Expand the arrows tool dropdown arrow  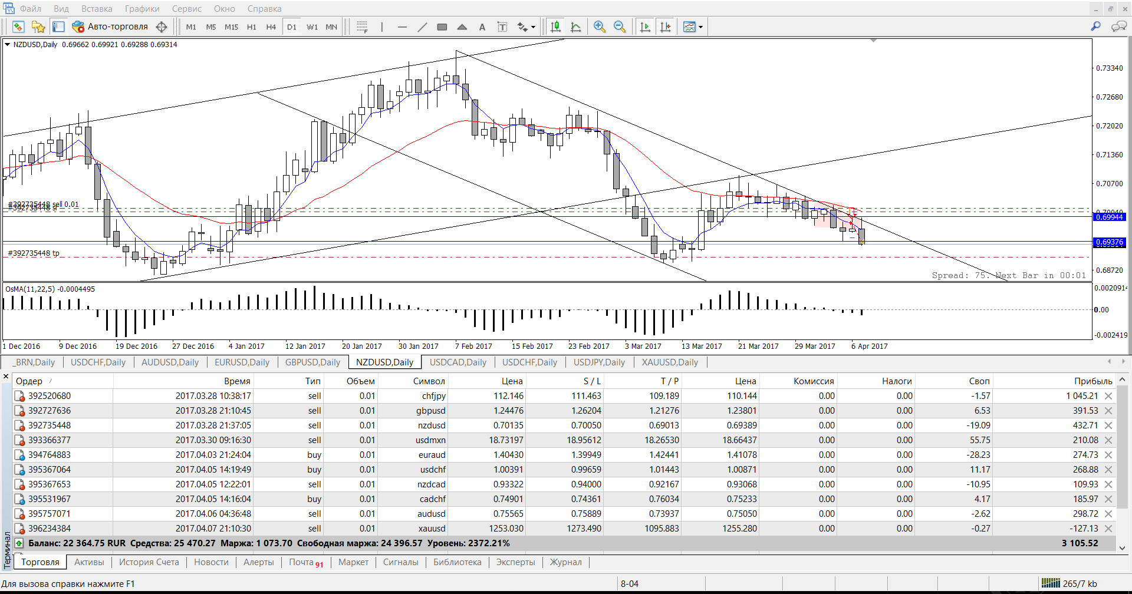[x=534, y=27]
